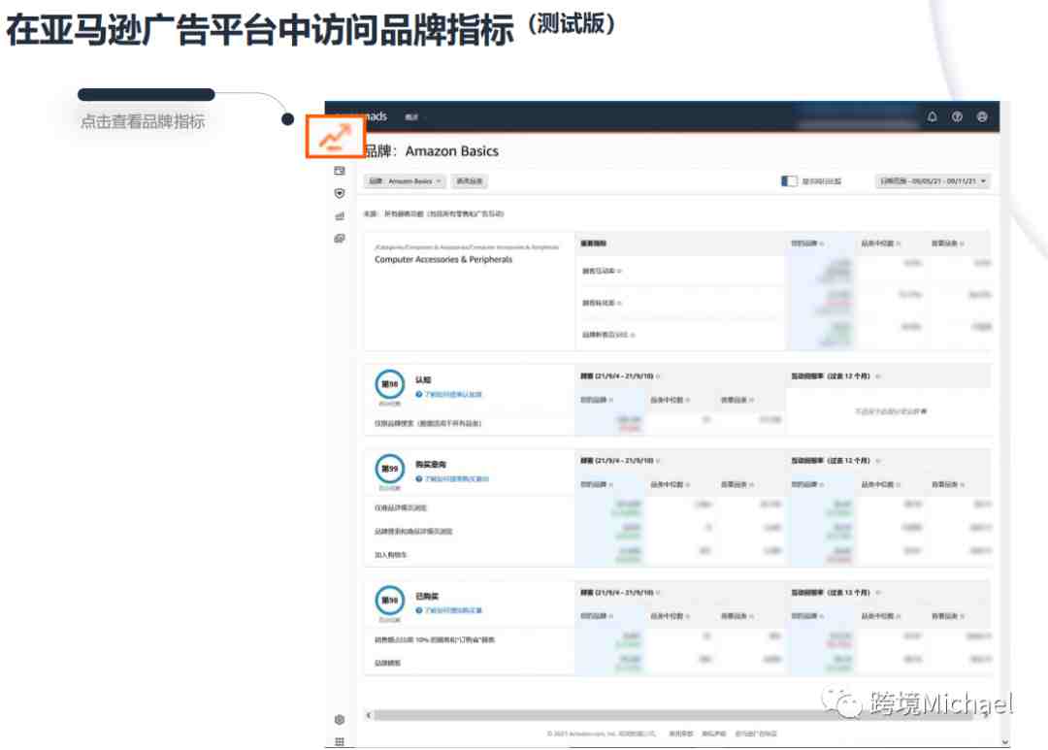This screenshot has width=1048, height=750.
Task: Expand 回访顾客率 header in 已购买 section
Action: point(835,593)
